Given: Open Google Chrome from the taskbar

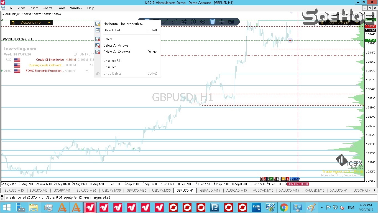Looking at the screenshot, I should 284,207.
